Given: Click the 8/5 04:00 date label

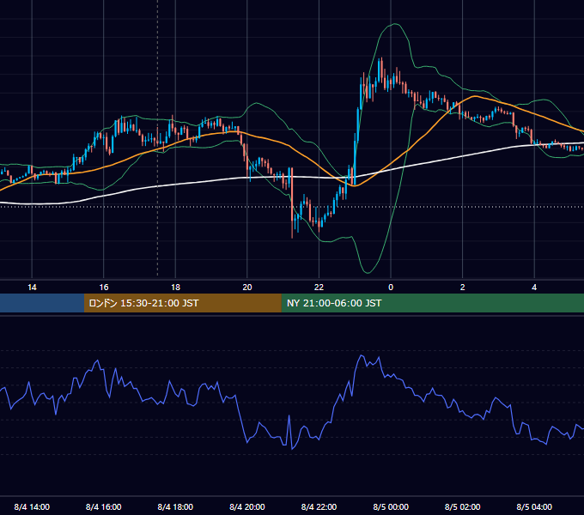Looking at the screenshot, I should pyautogui.click(x=534, y=506).
